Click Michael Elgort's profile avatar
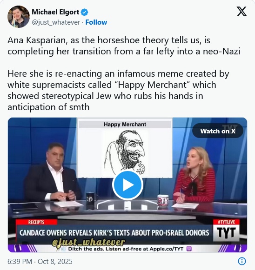255x270 pixels. tap(19, 17)
